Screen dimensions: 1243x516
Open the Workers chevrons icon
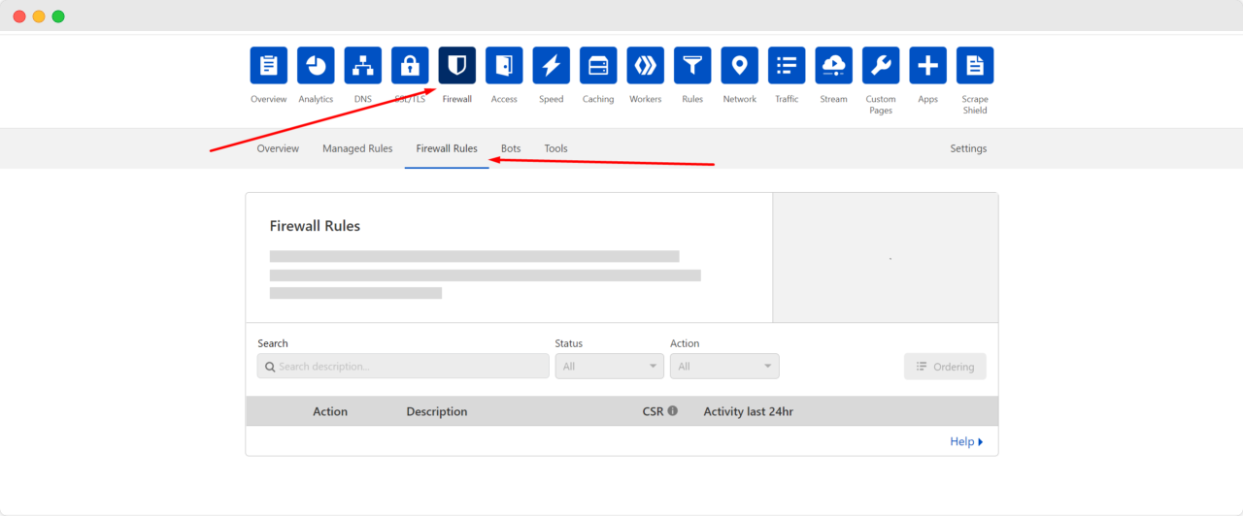(x=646, y=65)
